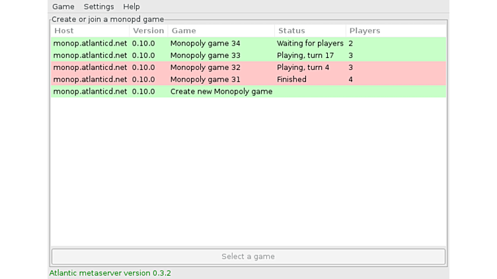Click the Waiting for players status cell
This screenshot has width=497, height=279.
tap(310, 44)
